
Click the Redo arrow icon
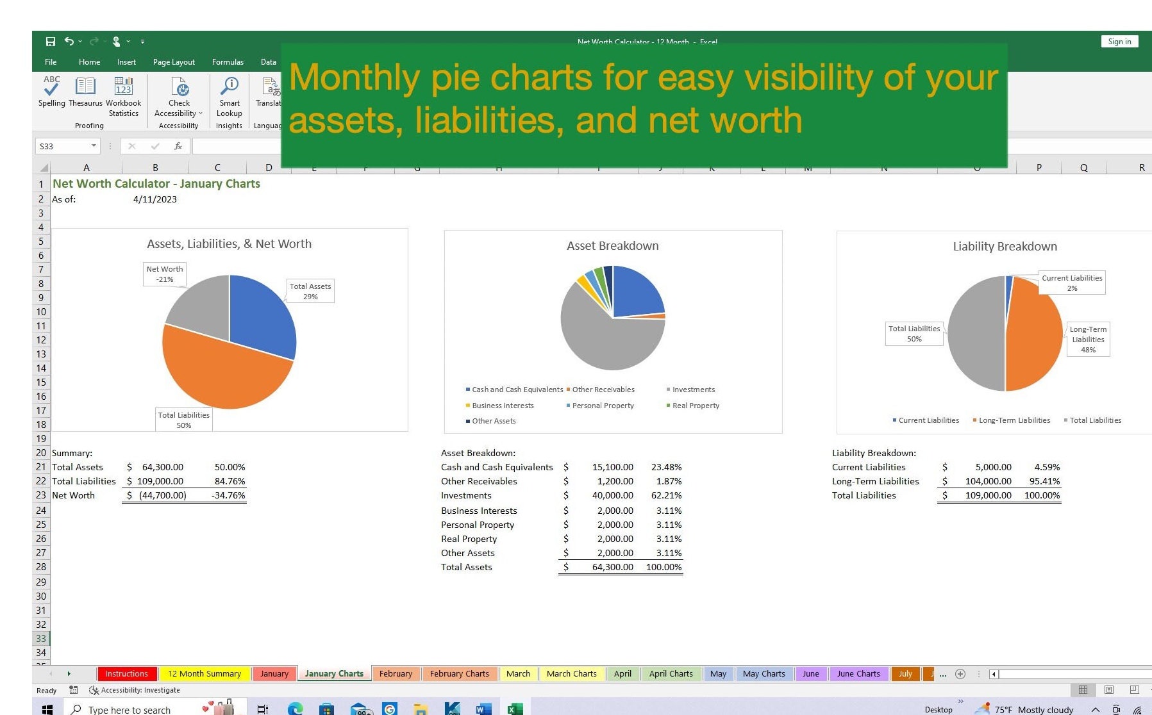click(x=94, y=41)
